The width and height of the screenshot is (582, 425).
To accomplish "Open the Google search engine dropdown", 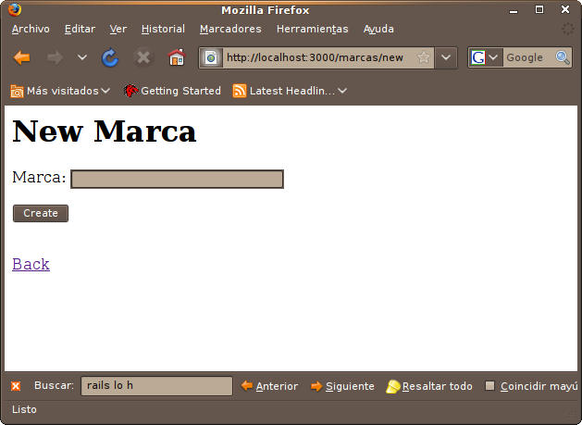I will click(486, 57).
